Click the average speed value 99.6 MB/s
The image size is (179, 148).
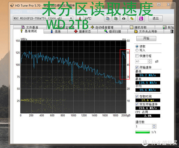148,90
